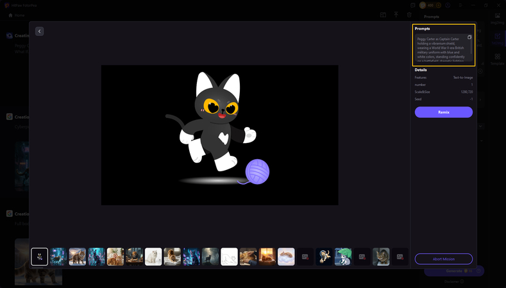
Task: Open the cat silhouette in forest thumbnail
Action: [210, 257]
